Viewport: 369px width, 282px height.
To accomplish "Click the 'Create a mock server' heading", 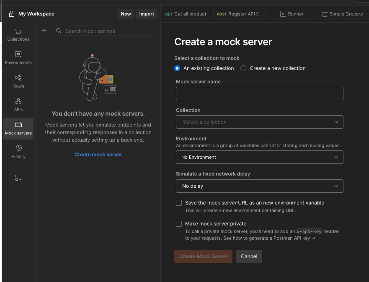I will click(x=223, y=41).
